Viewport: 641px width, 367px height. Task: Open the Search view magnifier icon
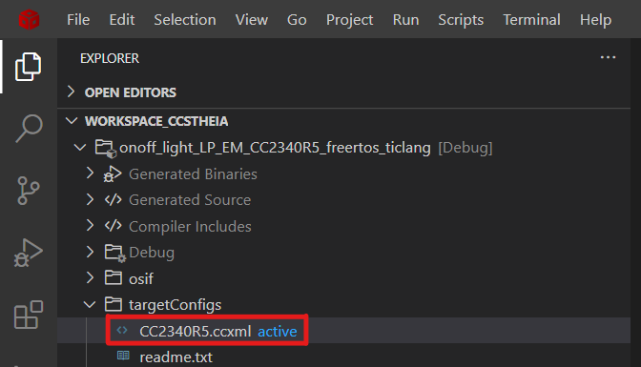29,129
